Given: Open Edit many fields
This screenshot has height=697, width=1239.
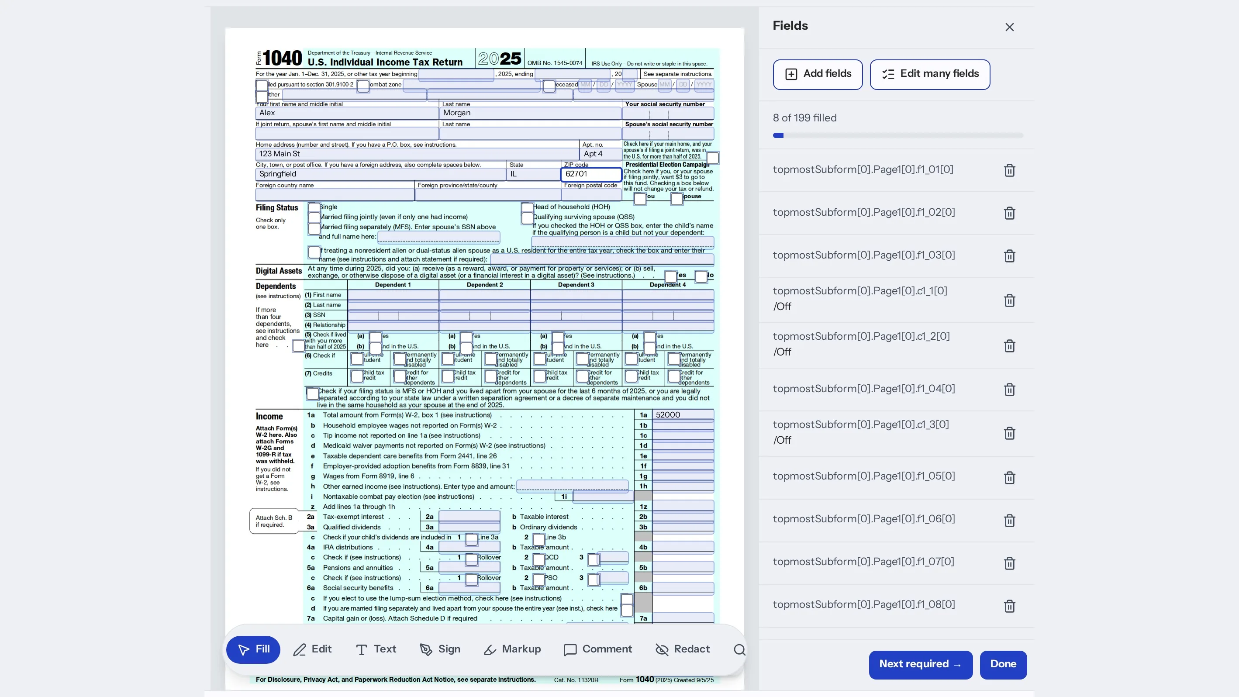Looking at the screenshot, I should tap(930, 74).
